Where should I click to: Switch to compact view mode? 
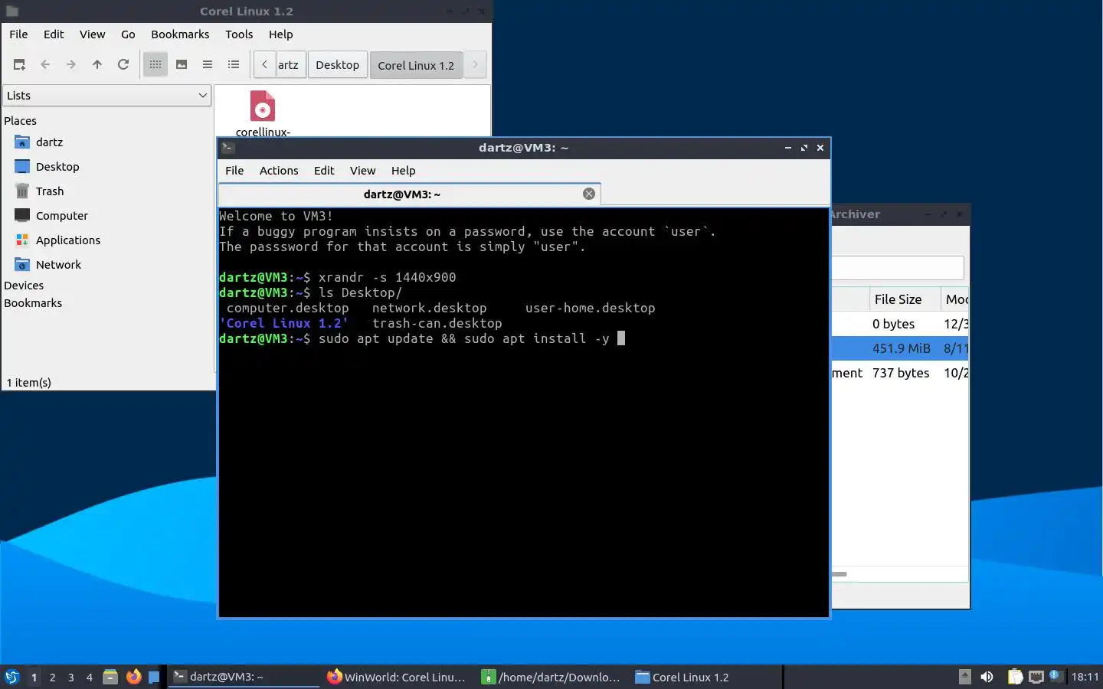[x=208, y=65]
